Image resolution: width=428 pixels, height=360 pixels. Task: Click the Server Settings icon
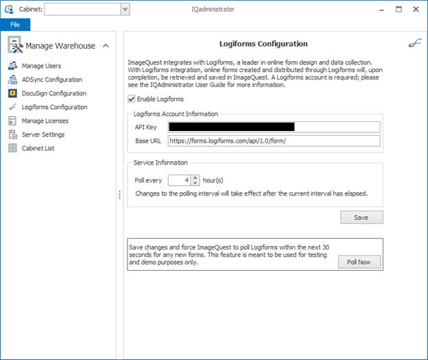(x=12, y=134)
